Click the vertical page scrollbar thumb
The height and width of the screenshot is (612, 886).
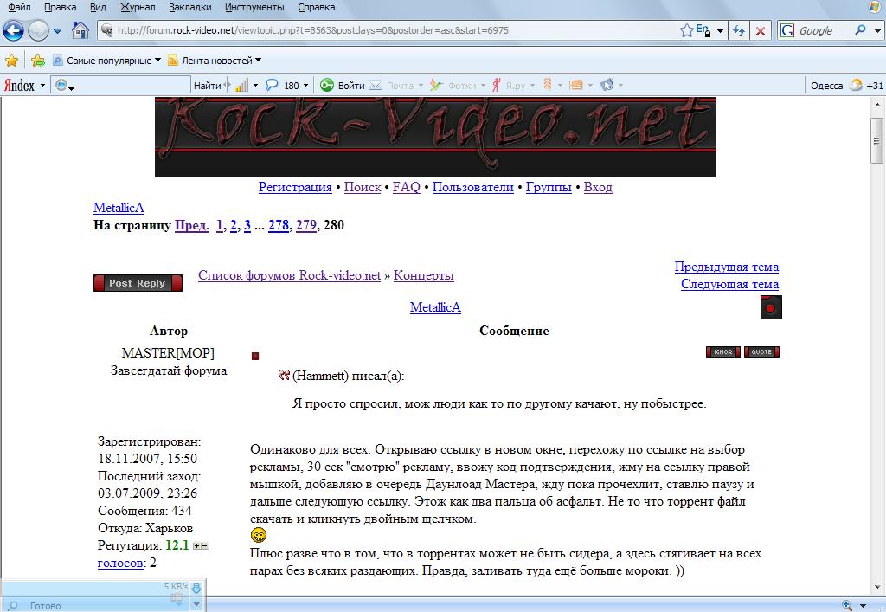pyautogui.click(x=877, y=139)
